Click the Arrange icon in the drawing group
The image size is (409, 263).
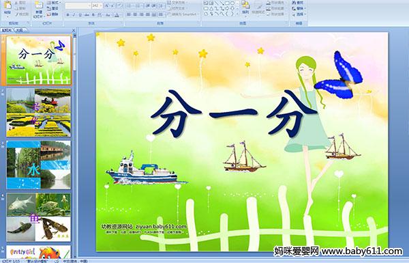click(245, 8)
